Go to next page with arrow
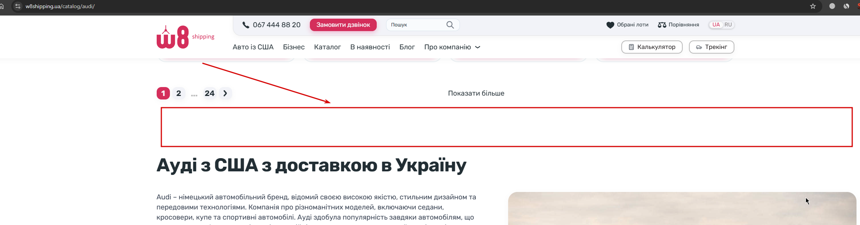The image size is (860, 225). [x=225, y=93]
